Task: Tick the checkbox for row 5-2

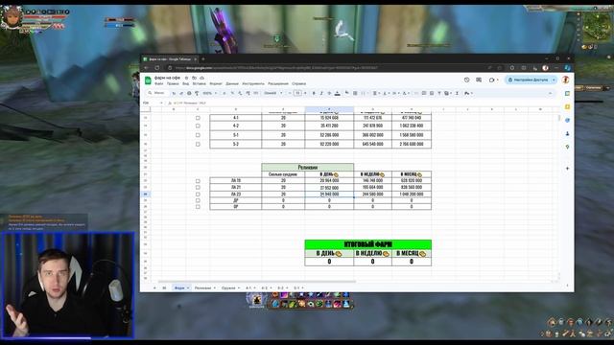Action: pyautogui.click(x=198, y=145)
